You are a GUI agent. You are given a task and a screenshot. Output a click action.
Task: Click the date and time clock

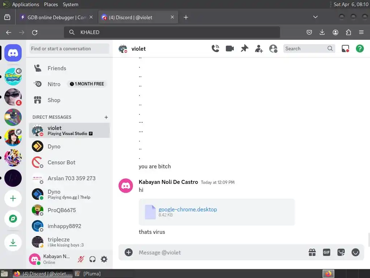tap(351, 4)
